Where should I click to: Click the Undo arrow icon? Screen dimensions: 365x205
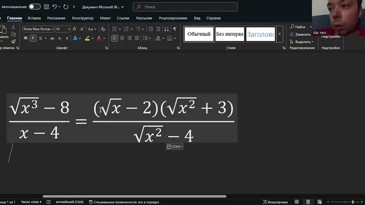(x=55, y=7)
